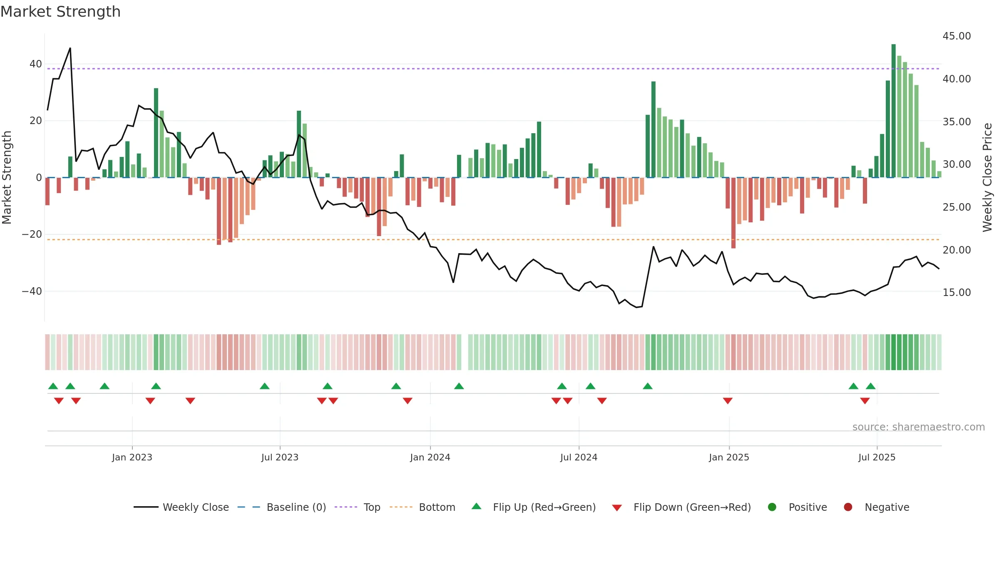Click the flip-down marker just before Jan 2025

[728, 400]
